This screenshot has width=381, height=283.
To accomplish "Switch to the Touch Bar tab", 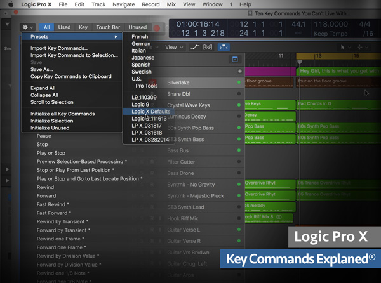I will pos(108,27).
